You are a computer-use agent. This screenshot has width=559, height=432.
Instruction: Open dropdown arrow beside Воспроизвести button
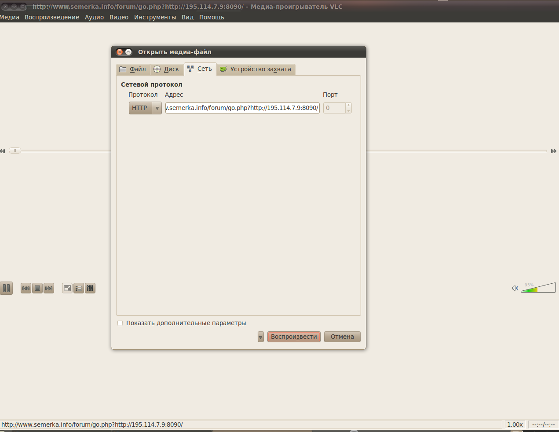coord(261,337)
